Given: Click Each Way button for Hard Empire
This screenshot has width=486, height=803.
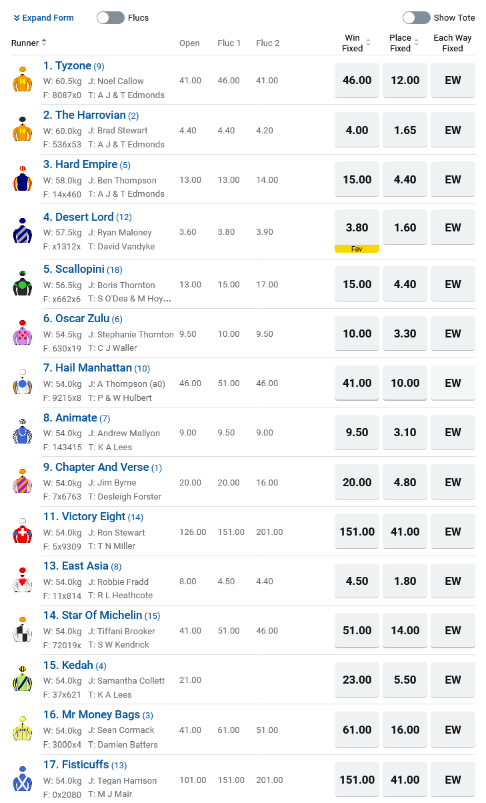Looking at the screenshot, I should click(453, 179).
